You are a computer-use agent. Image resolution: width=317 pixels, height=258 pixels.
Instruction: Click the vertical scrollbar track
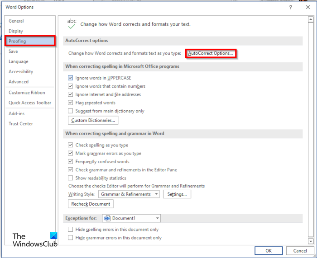click(311, 129)
